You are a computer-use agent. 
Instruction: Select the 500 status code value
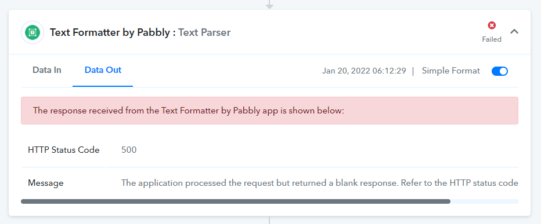(129, 150)
